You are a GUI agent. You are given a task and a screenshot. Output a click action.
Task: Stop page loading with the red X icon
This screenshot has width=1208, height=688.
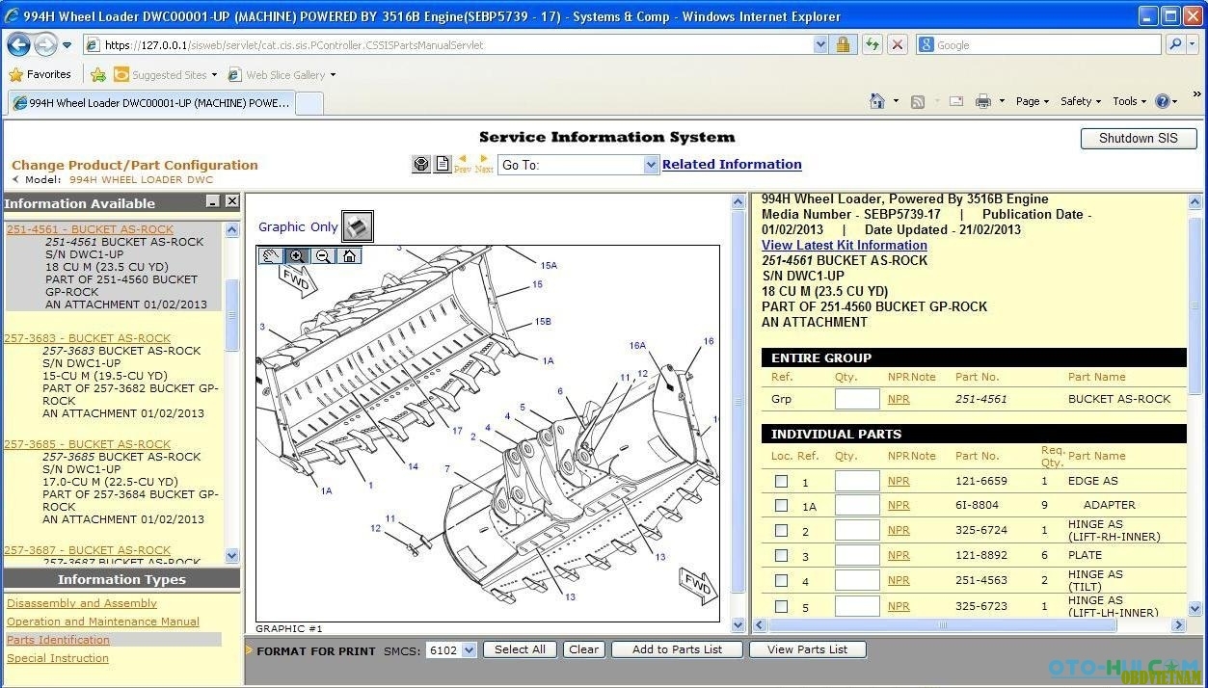(x=898, y=44)
